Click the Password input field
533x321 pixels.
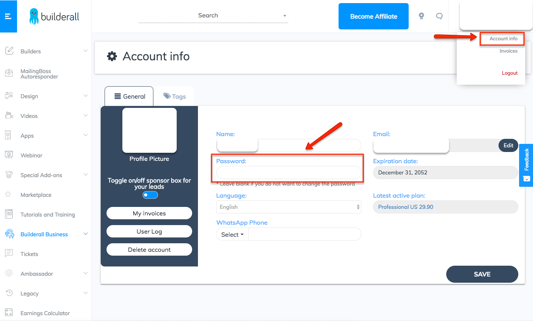tap(289, 172)
